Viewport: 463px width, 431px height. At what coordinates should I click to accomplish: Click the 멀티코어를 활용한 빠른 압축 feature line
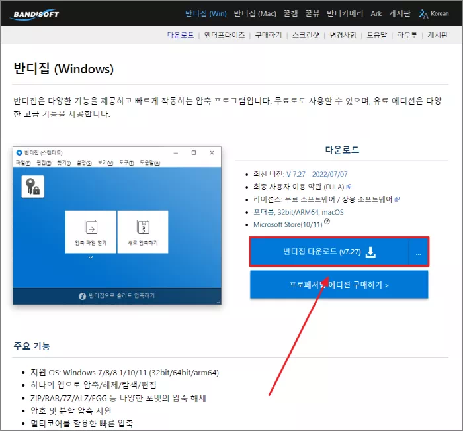[82, 424]
